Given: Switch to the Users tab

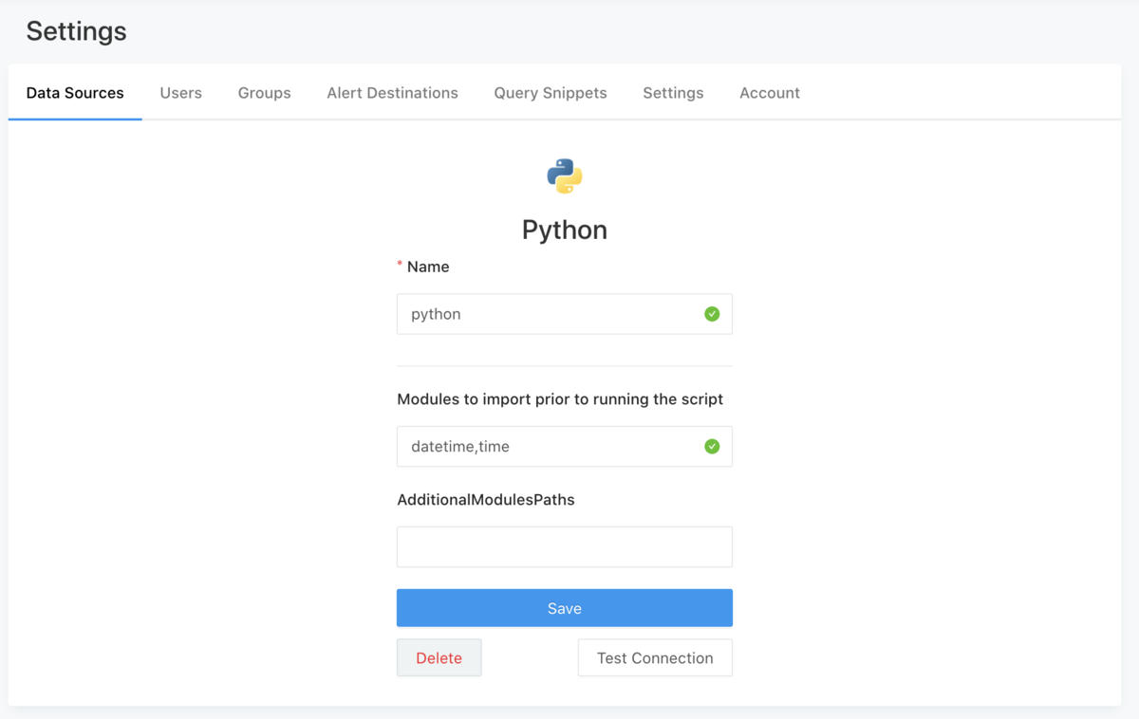Looking at the screenshot, I should pyautogui.click(x=180, y=93).
